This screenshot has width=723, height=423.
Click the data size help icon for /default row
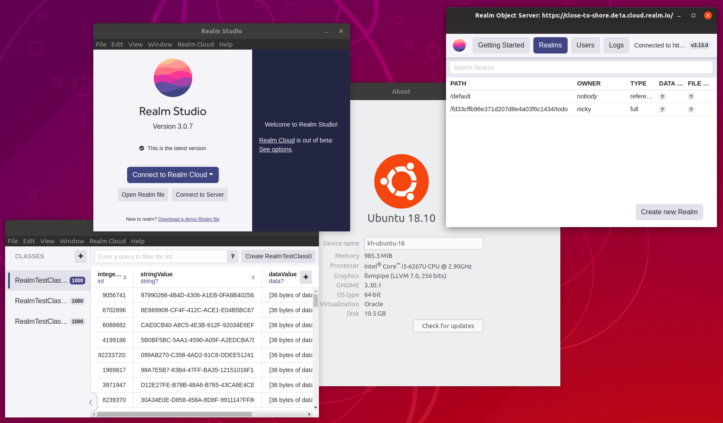tap(662, 97)
